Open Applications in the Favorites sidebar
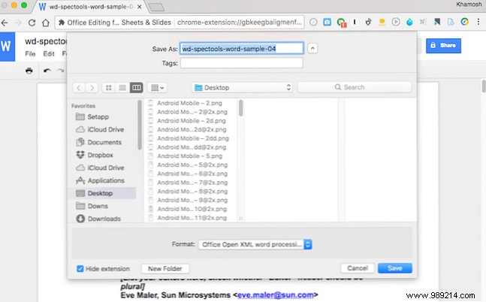This screenshot has width=486, height=302. point(100,180)
